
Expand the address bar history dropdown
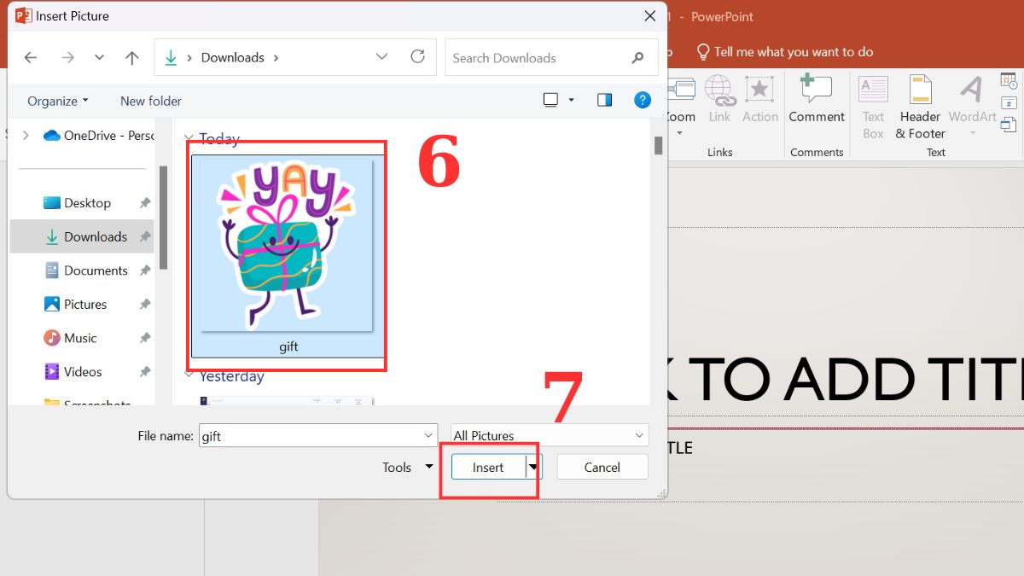coord(381,57)
